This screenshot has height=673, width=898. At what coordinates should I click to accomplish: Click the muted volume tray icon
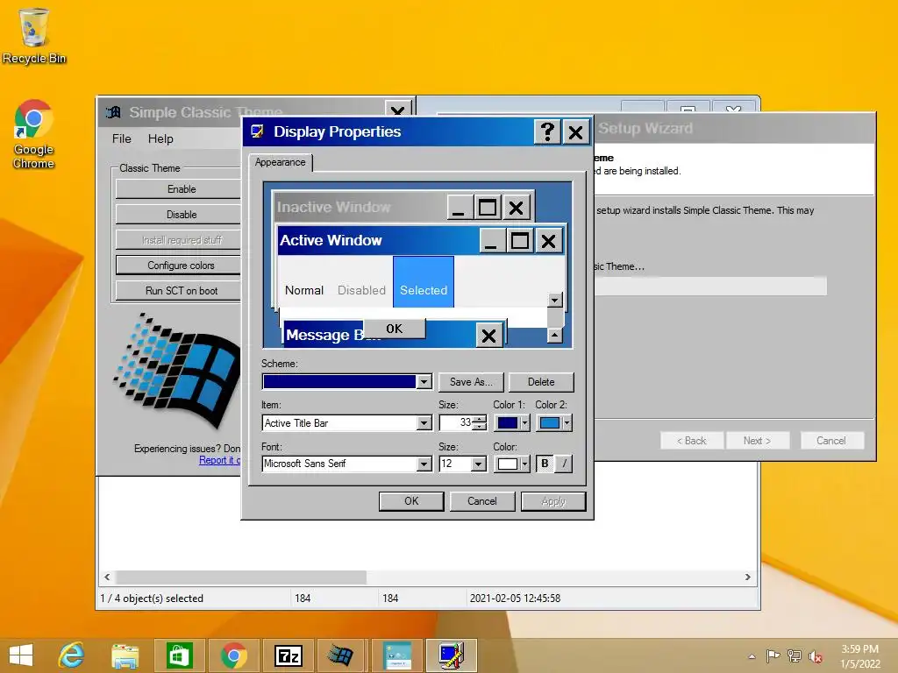816,656
